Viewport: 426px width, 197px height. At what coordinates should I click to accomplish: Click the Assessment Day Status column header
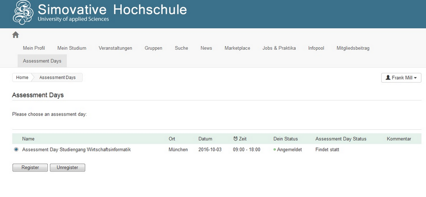tap(341, 139)
